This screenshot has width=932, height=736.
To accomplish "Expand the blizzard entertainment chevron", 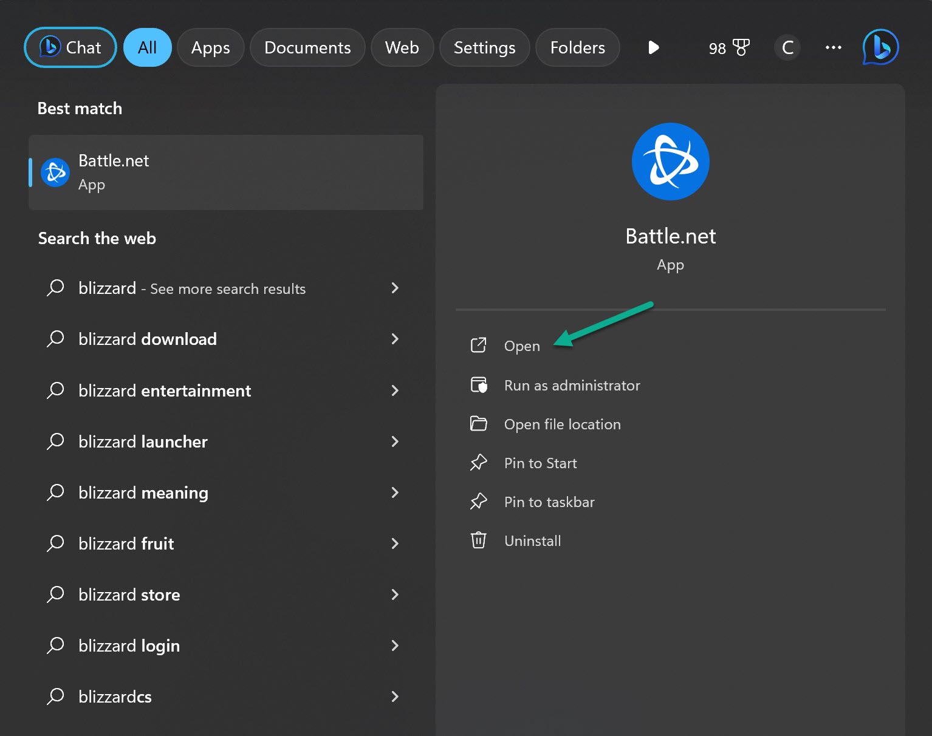I will tap(395, 390).
